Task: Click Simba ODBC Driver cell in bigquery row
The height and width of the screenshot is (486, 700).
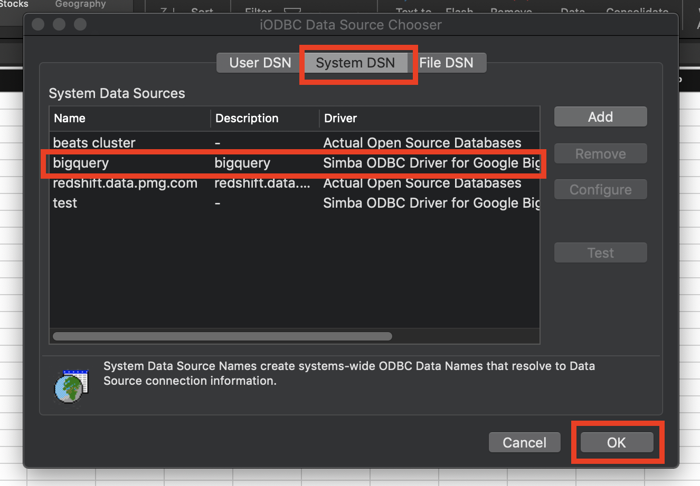Action: coord(431,163)
